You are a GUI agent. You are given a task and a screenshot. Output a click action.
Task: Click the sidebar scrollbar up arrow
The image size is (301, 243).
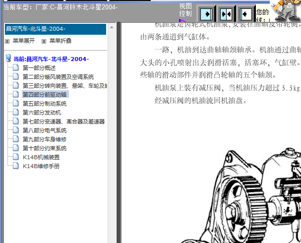[112, 27]
